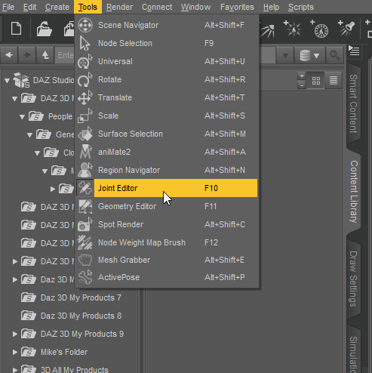Open the Connect menu
The image size is (372, 373).
[157, 7]
